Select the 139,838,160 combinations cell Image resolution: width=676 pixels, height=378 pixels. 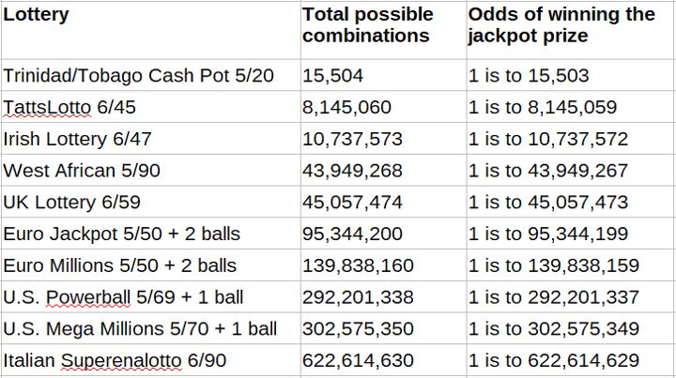[x=383, y=265]
